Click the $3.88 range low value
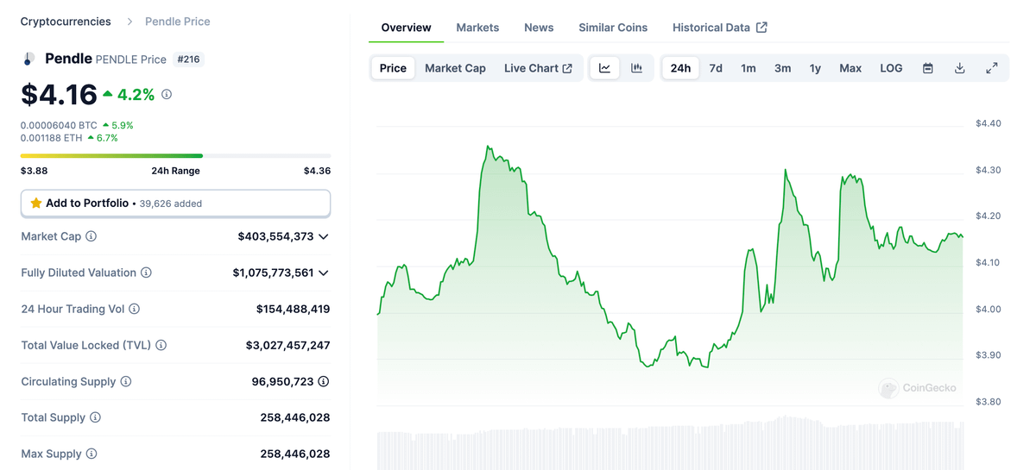Viewport: 1036px width, 470px height. tap(34, 171)
